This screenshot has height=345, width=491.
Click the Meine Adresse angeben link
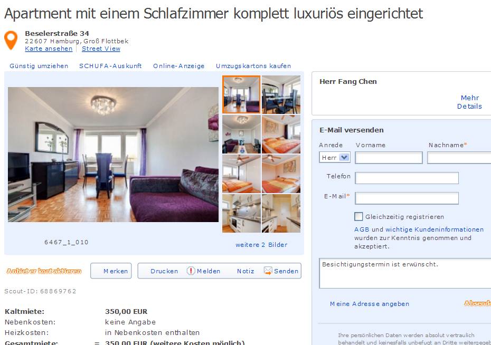[x=370, y=304]
